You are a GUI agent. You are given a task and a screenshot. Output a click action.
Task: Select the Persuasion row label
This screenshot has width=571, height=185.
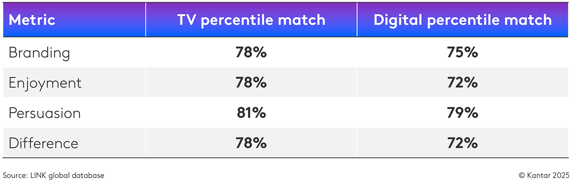(45, 113)
